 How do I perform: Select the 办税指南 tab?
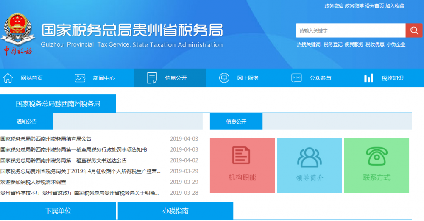pos(175,211)
